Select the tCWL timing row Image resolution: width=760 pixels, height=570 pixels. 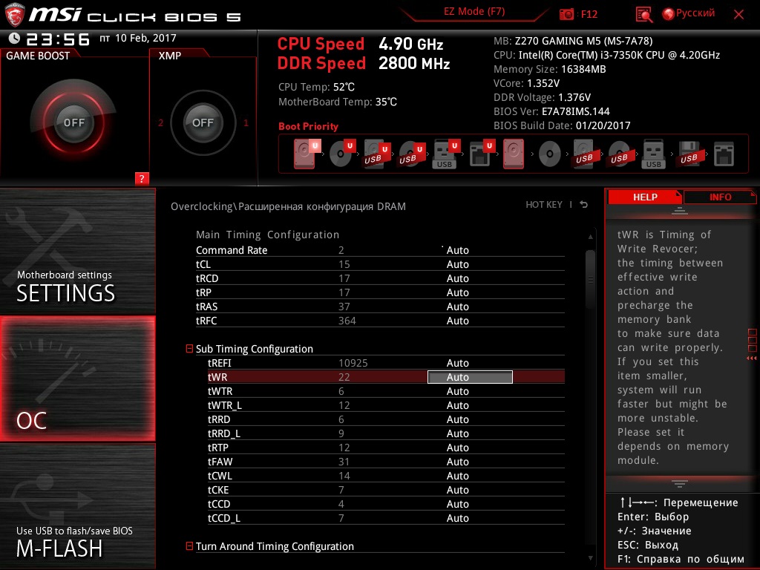click(386, 476)
